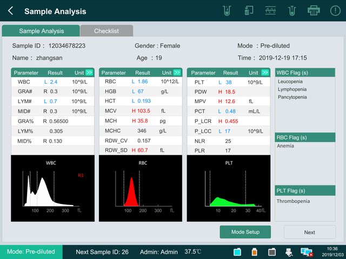Image resolution: width=346 pixels, height=259 pixels.
Task: Click the USB device status icon
Action: (x=290, y=252)
